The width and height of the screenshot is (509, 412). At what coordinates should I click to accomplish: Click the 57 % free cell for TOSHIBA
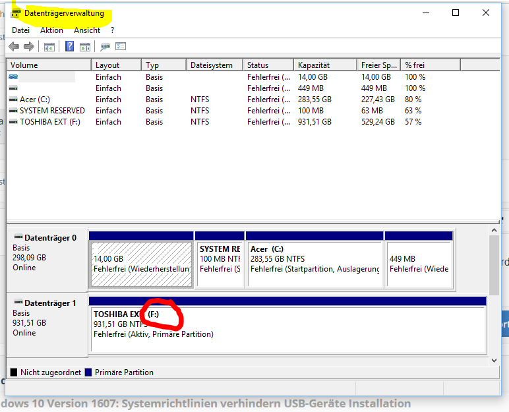[x=413, y=122]
